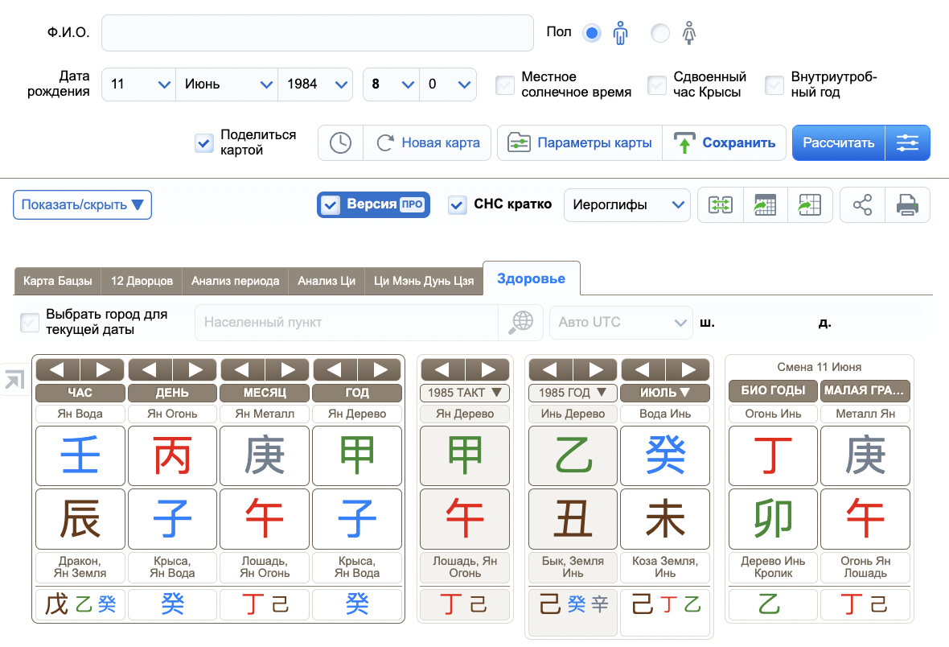Image resolution: width=949 pixels, height=647 pixels.
Task: Open the 'Ци Мэнь Дунь Цзя' tab
Action: click(425, 282)
